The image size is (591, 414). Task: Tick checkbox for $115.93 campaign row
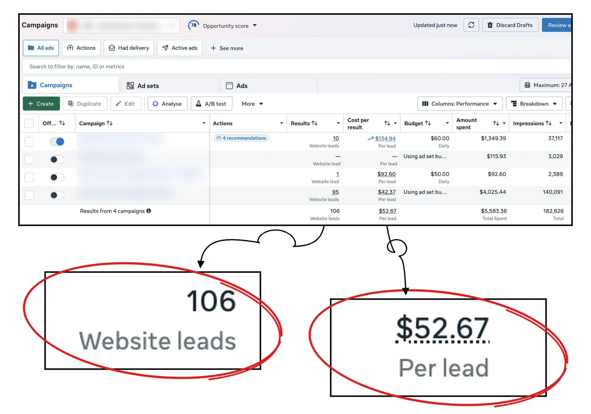[29, 159]
